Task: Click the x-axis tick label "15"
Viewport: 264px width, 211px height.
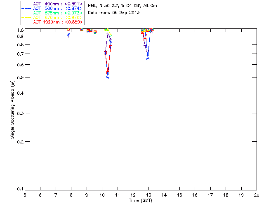Action: [179, 195]
